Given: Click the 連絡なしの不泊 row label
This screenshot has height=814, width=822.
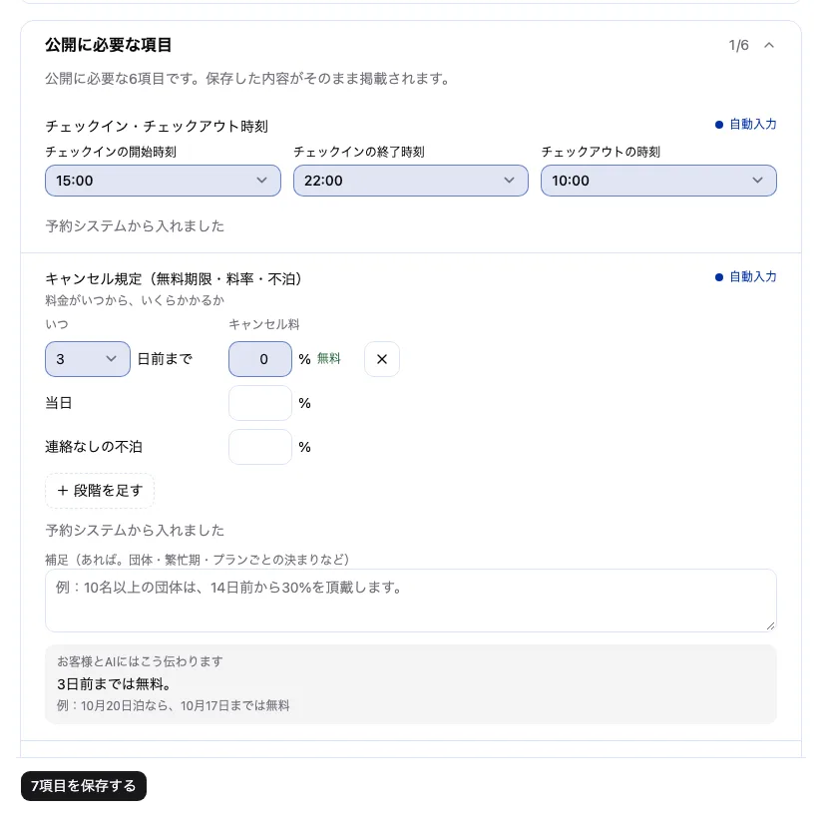Looking at the screenshot, I should click(94, 447).
